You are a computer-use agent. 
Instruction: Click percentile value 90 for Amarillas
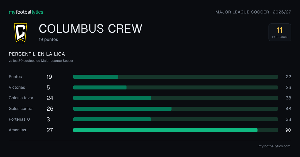[x=288, y=130]
